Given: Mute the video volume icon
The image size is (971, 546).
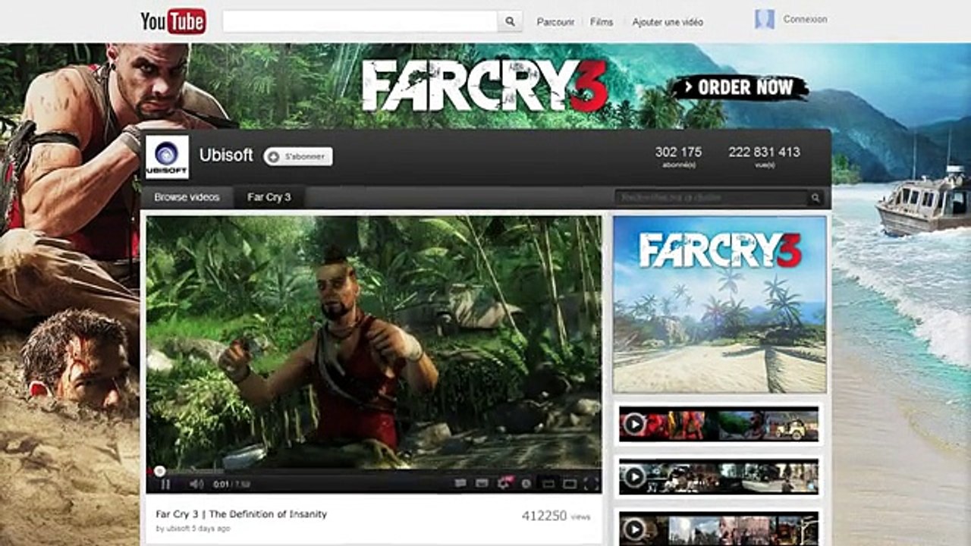Looking at the screenshot, I should click(196, 484).
